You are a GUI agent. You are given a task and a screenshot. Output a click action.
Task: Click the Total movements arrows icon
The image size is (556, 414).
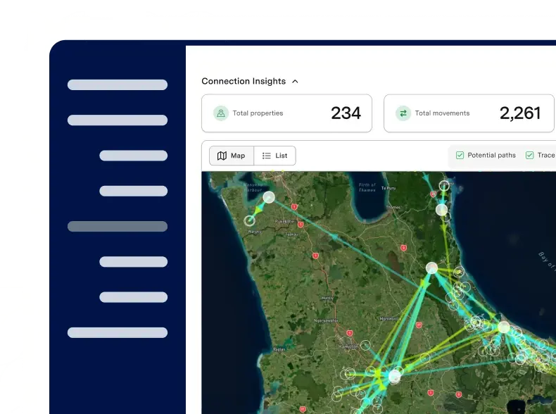coord(403,113)
